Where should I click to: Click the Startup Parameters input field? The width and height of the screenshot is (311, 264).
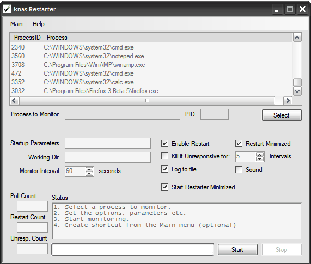pos(108,143)
